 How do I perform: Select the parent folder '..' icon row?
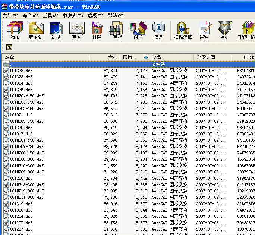[x=6, y=64]
